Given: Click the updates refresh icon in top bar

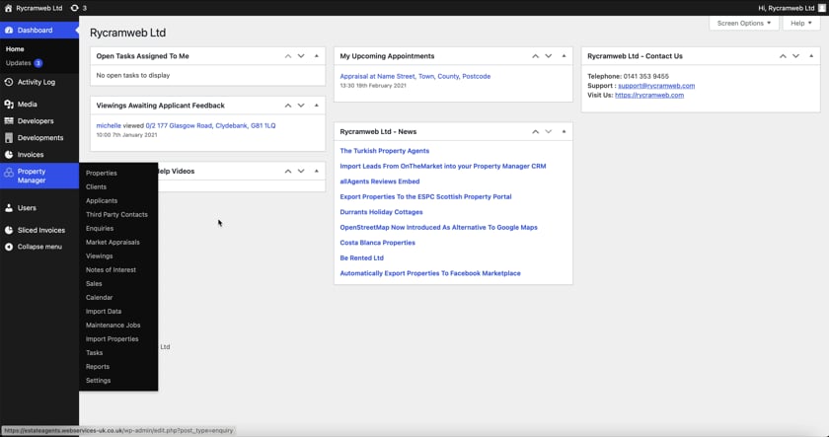Looking at the screenshot, I should click(74, 8).
